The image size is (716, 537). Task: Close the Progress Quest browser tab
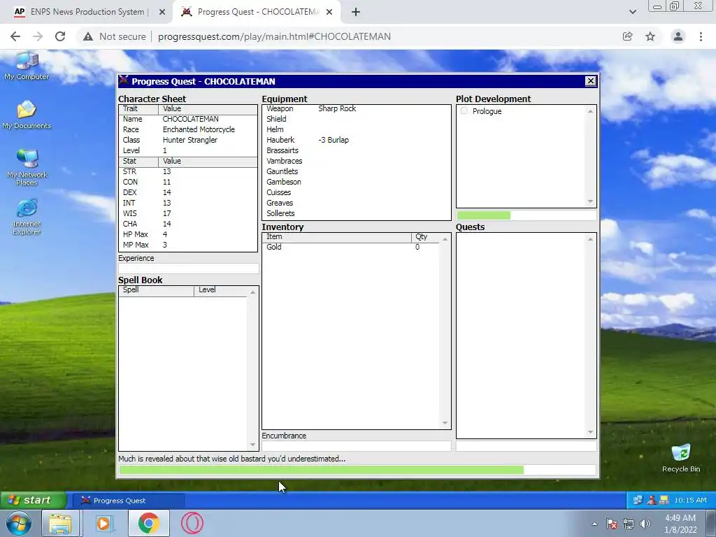pyautogui.click(x=329, y=13)
